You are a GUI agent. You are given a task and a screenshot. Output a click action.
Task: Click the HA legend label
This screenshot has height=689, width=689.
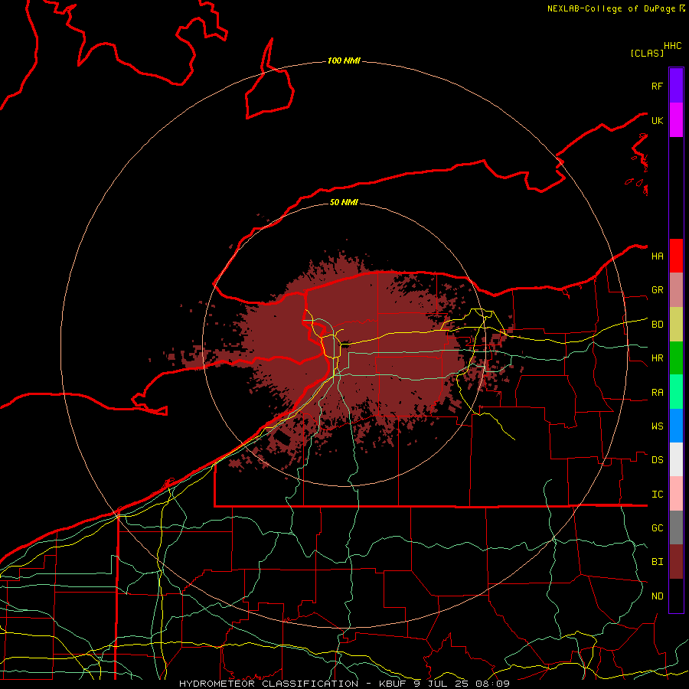pos(657,256)
